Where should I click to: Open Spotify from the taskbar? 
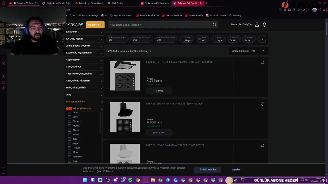click(130, 180)
